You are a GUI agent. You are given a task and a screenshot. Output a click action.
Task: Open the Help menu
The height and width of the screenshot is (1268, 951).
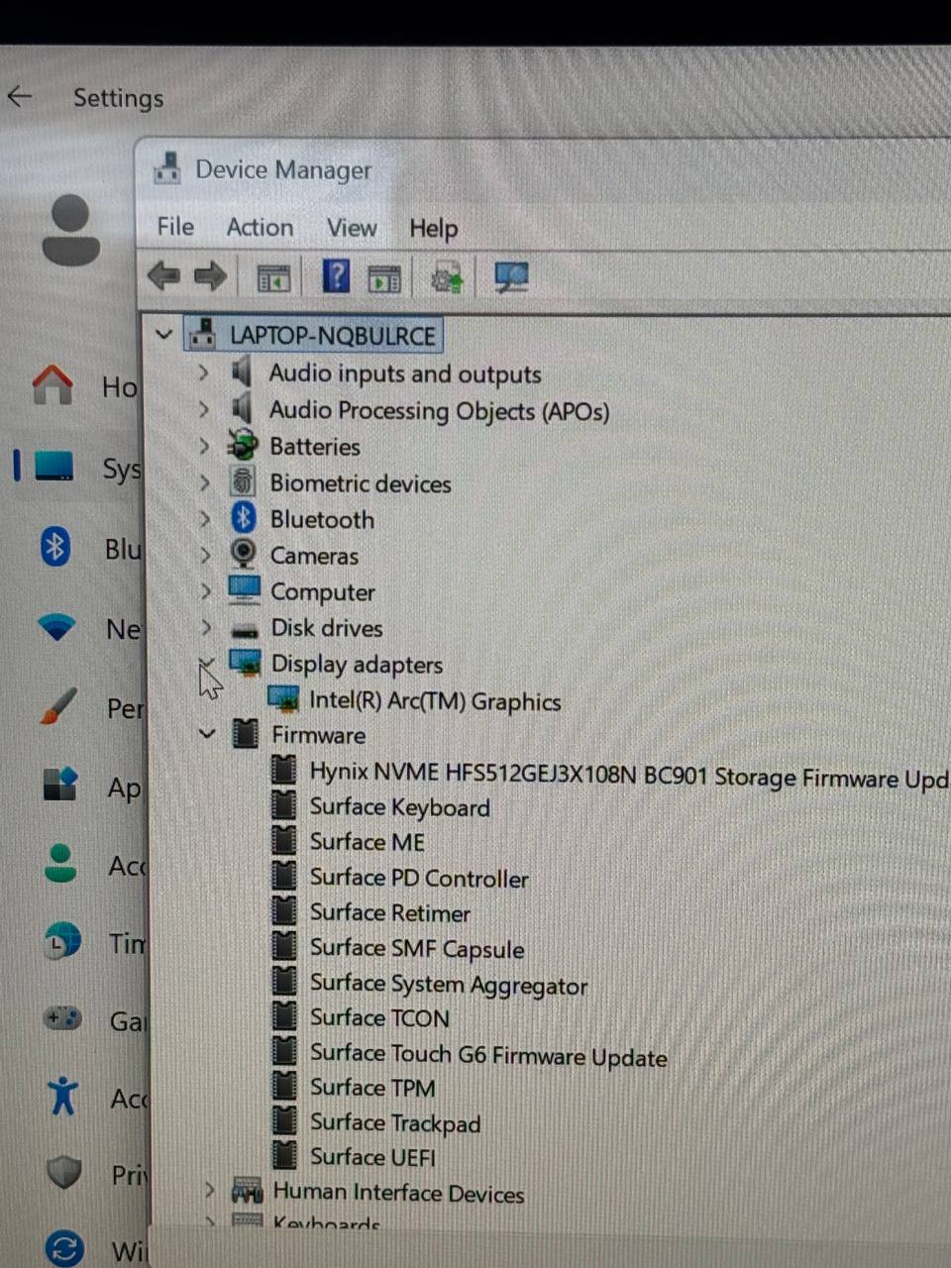pos(433,229)
